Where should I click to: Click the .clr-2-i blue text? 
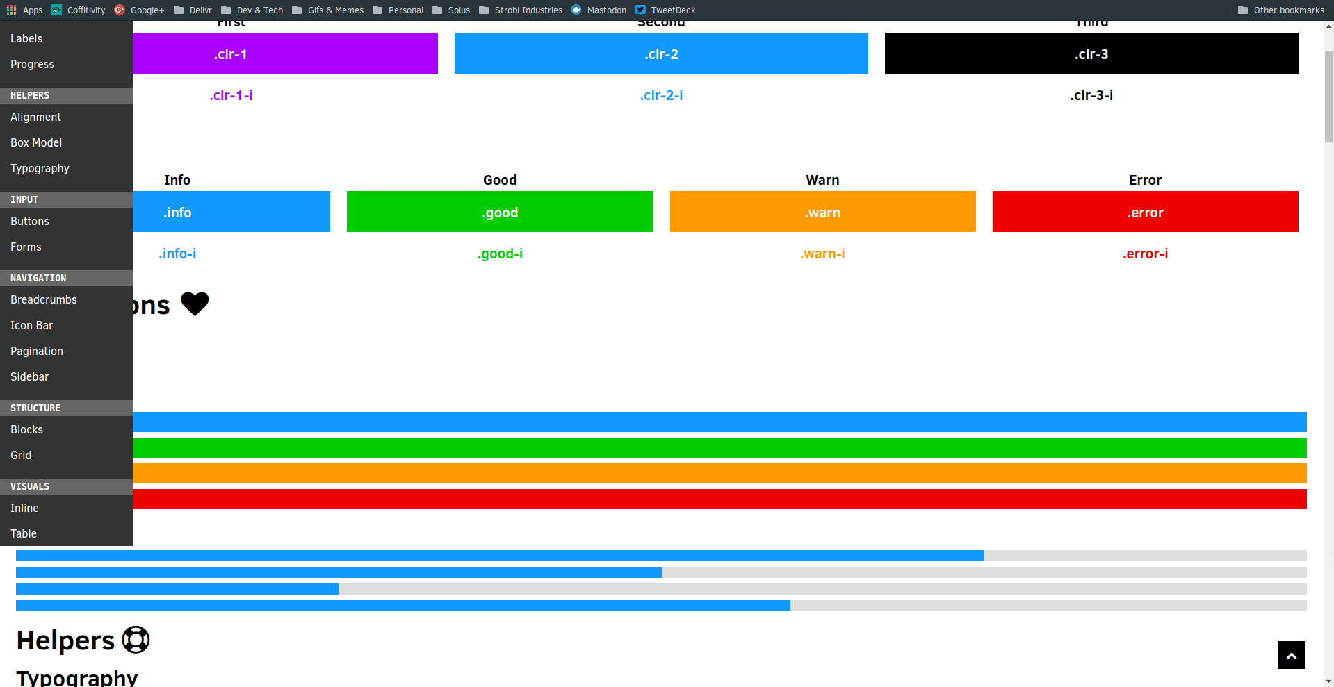point(661,95)
